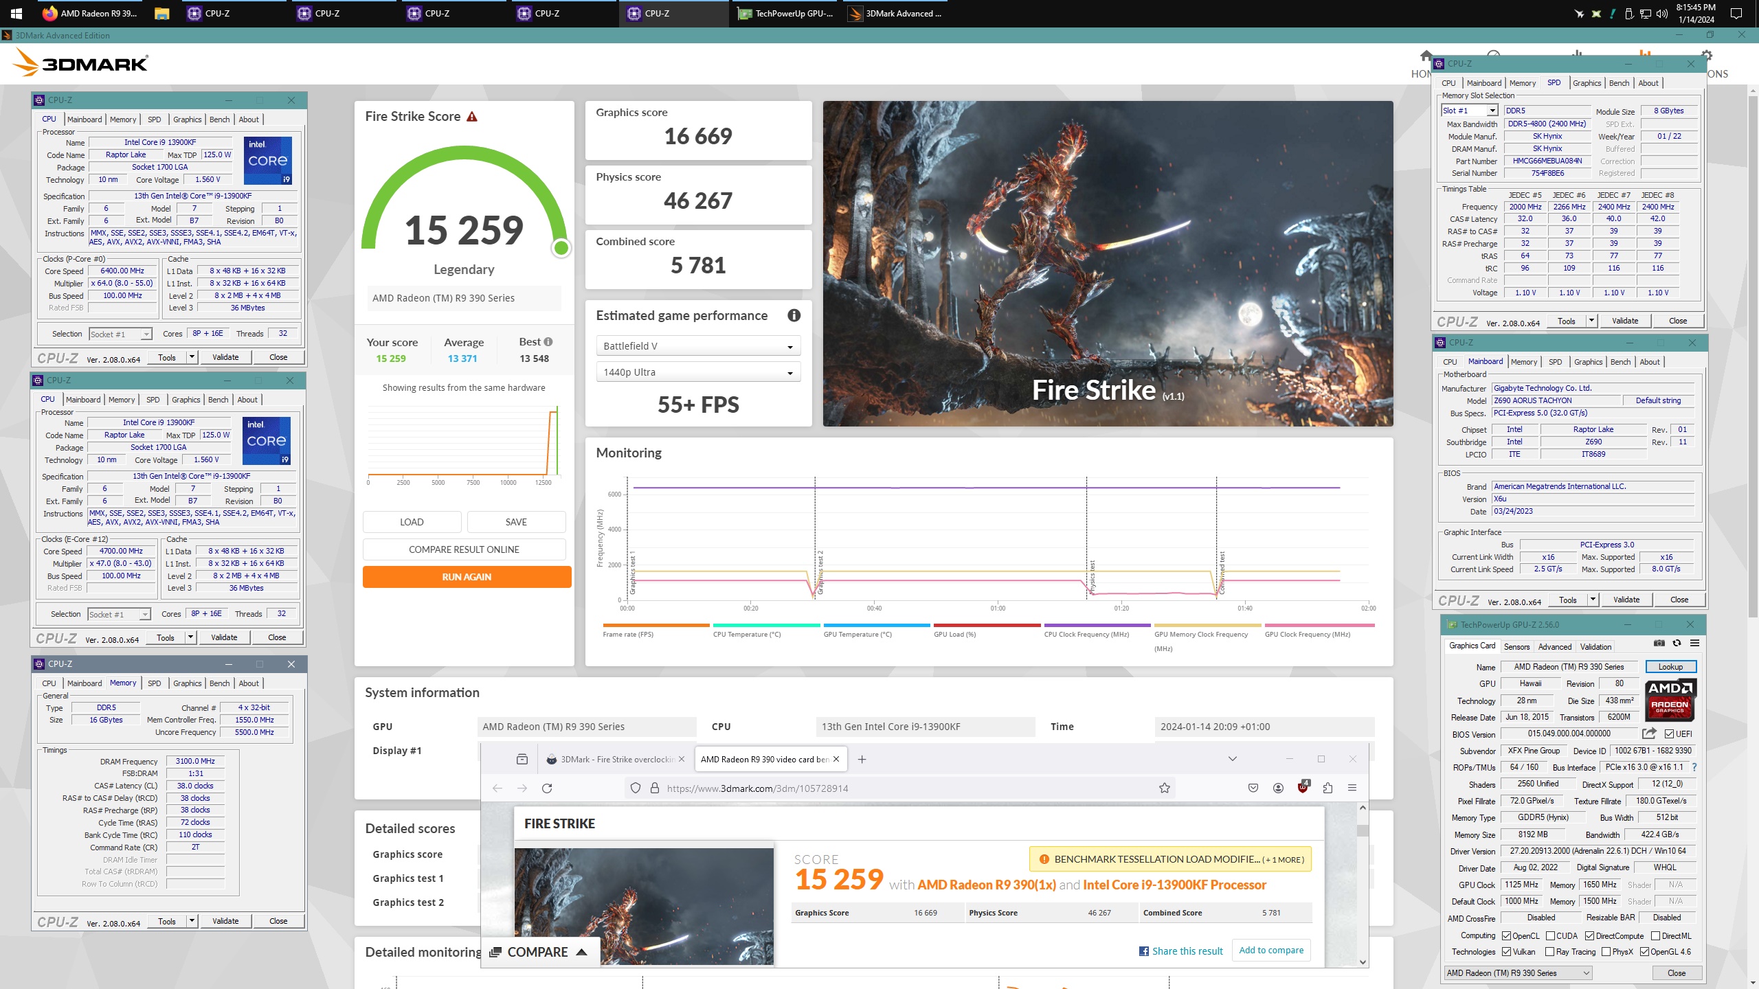Click the LOAD result button
The width and height of the screenshot is (1759, 989).
412,522
